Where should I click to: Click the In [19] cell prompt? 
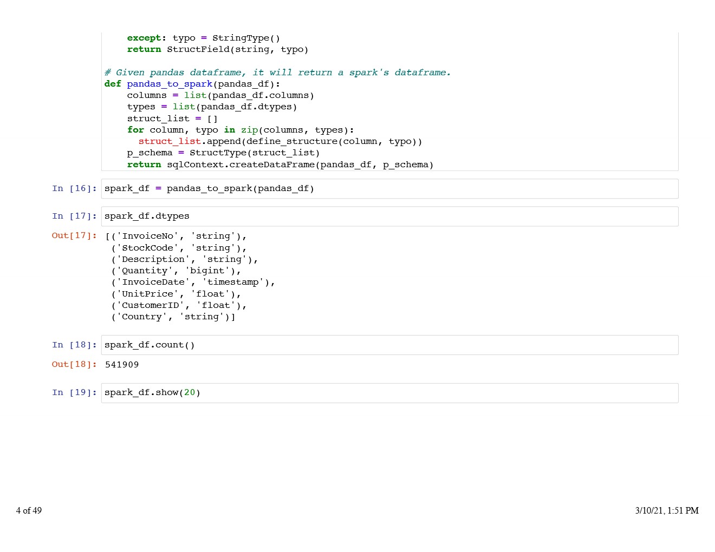click(74, 393)
